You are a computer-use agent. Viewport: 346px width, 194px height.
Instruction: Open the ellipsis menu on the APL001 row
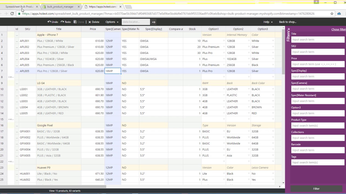(16, 41)
